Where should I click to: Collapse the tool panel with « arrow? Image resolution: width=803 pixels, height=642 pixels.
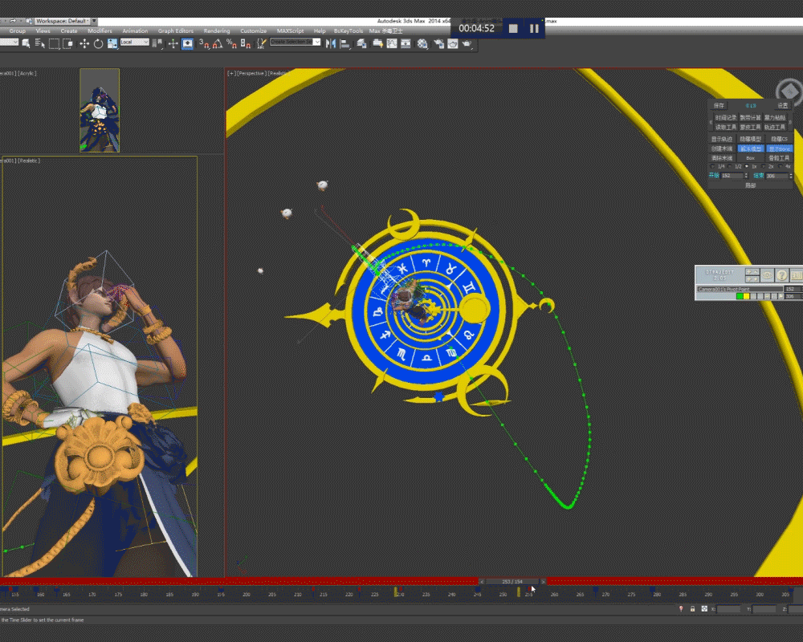coord(711,122)
